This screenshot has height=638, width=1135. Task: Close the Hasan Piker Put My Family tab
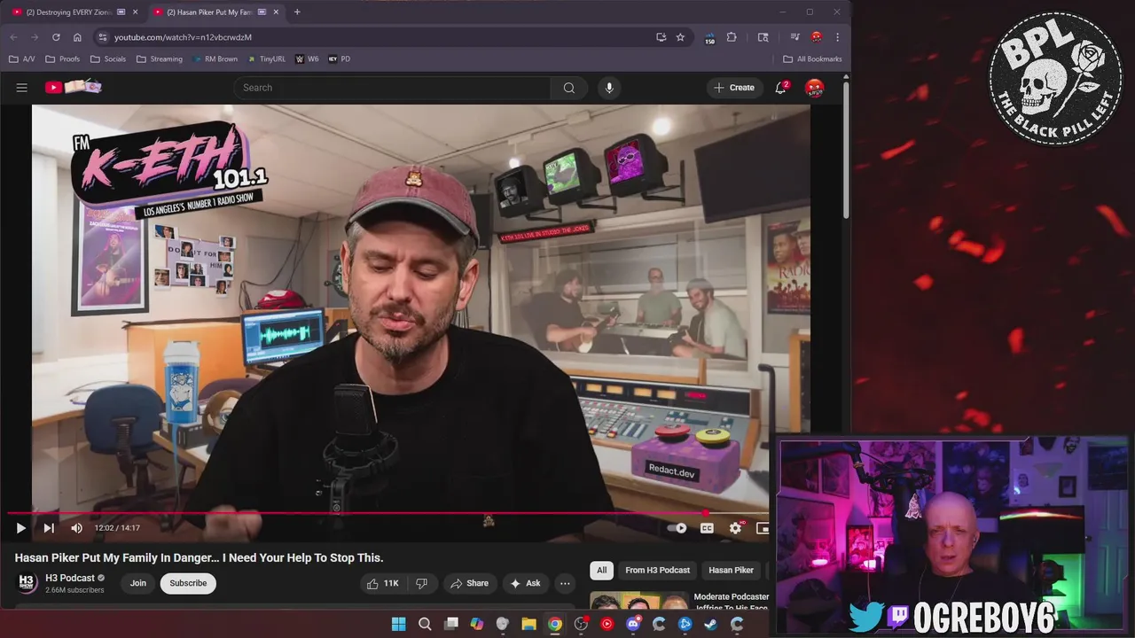point(276,12)
